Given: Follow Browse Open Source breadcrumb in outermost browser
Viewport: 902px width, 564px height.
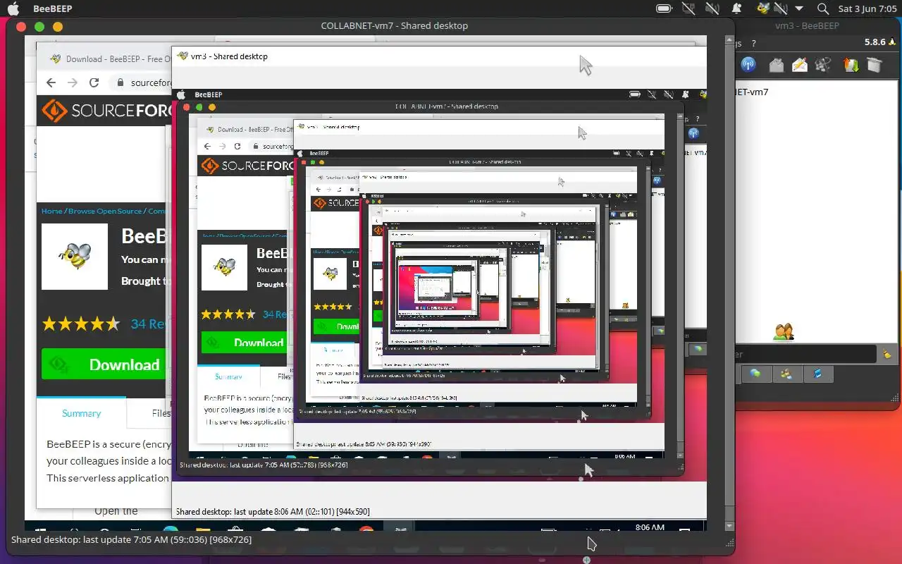Looking at the screenshot, I should coord(105,211).
